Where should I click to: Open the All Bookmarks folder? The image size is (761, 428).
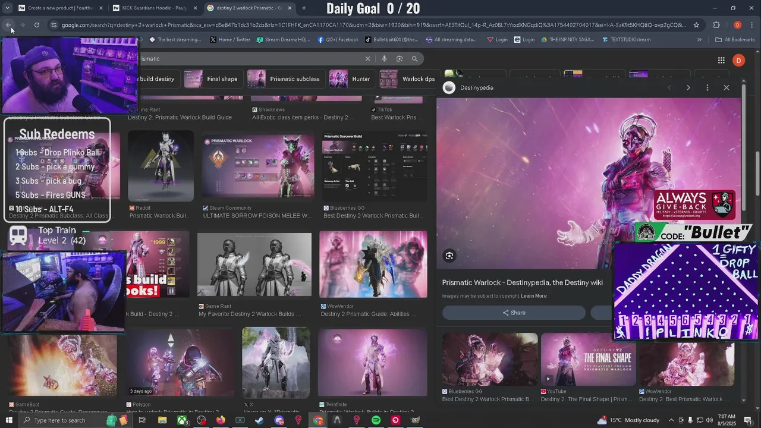point(735,40)
